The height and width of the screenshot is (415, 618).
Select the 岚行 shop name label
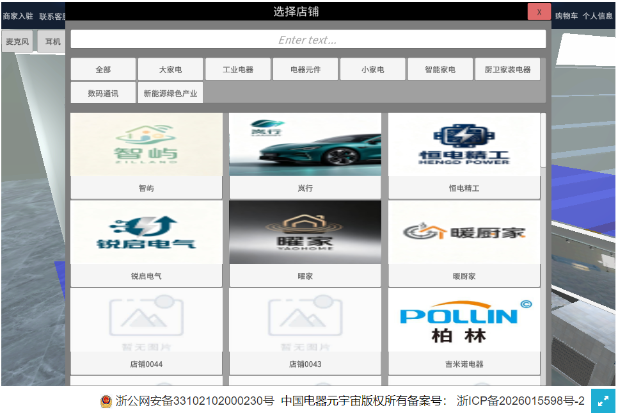[305, 188]
